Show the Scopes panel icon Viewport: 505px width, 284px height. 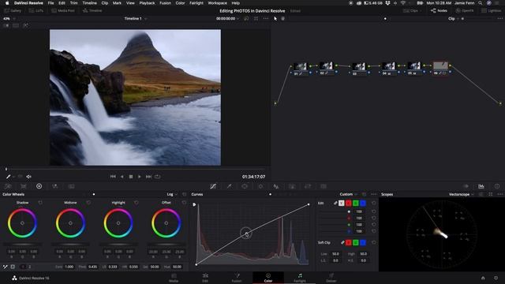(x=481, y=186)
